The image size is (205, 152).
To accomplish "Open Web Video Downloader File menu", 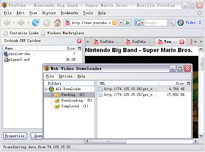I will tap(50, 76).
